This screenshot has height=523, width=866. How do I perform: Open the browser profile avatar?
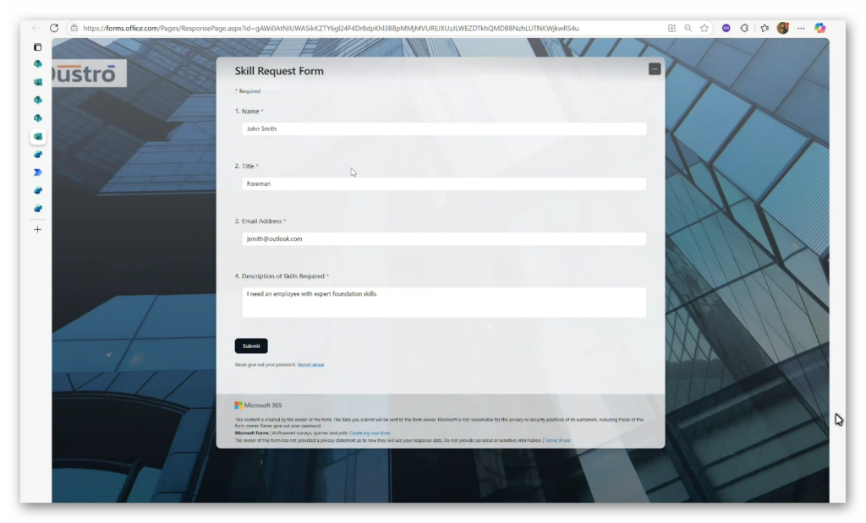782,28
